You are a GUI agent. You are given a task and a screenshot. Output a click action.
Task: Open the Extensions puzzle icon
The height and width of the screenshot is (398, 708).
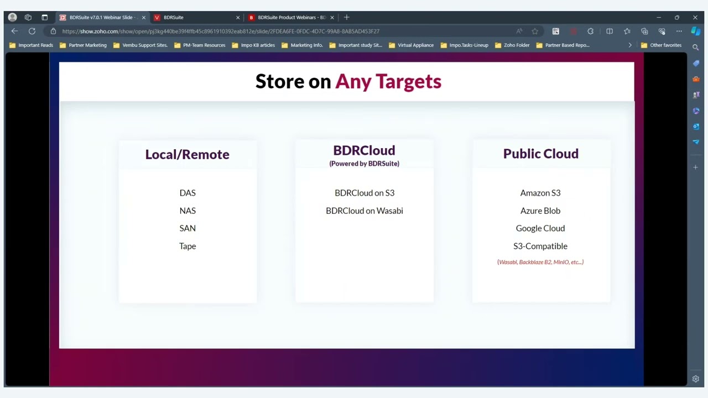(591, 32)
